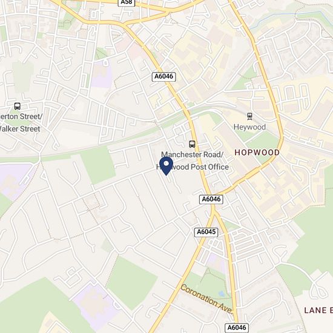Click the upper A6046 road shield
Screen dimensions: 333x333
point(163,76)
